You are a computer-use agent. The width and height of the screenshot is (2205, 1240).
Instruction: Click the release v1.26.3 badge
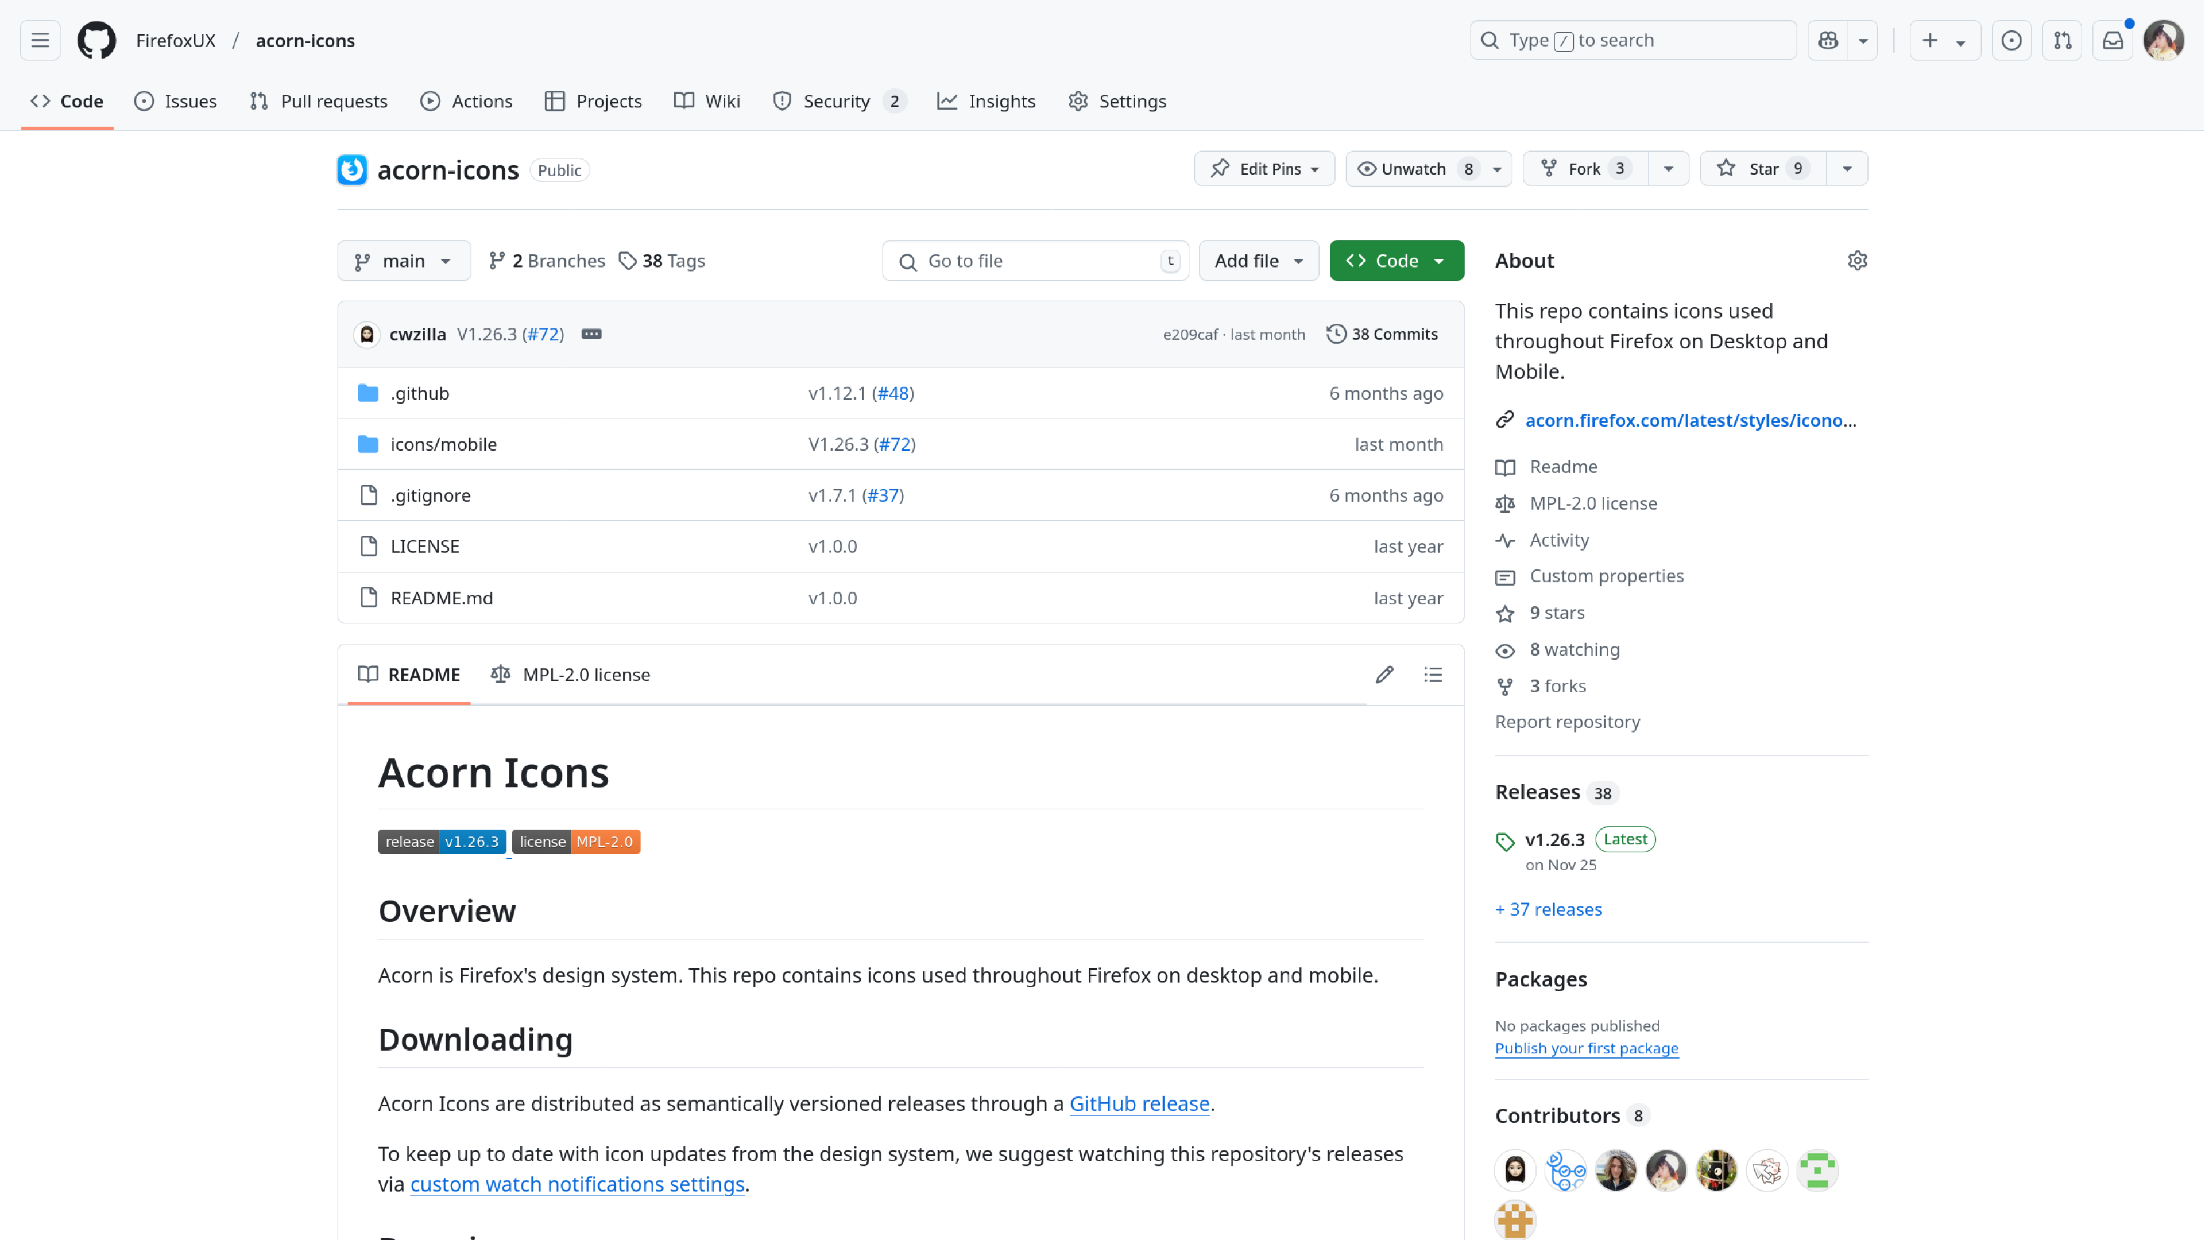point(442,842)
